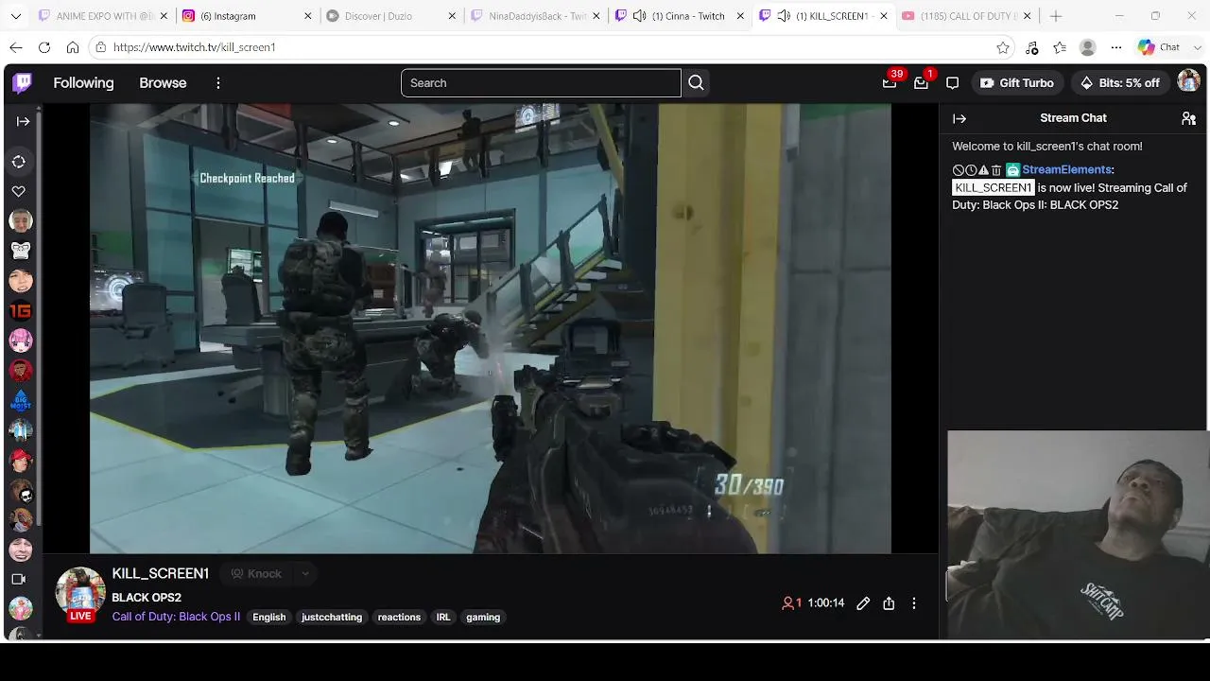This screenshot has height=681, width=1210.
Task: Open a new browser tab
Action: [1056, 16]
